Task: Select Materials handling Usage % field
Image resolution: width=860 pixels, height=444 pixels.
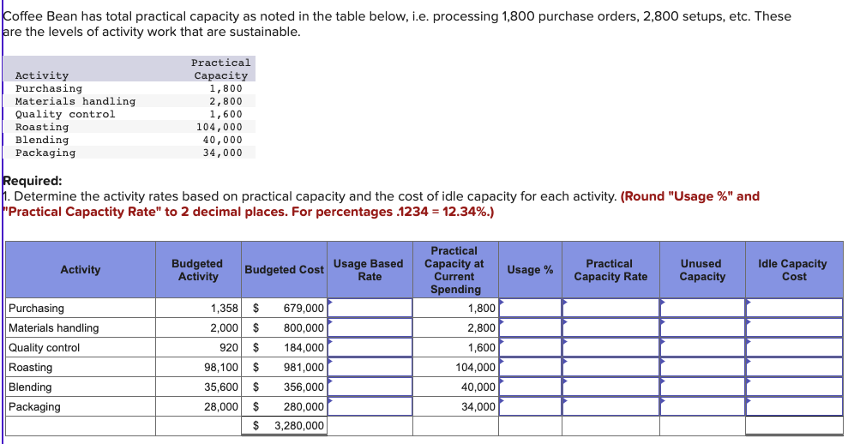Action: [531, 327]
